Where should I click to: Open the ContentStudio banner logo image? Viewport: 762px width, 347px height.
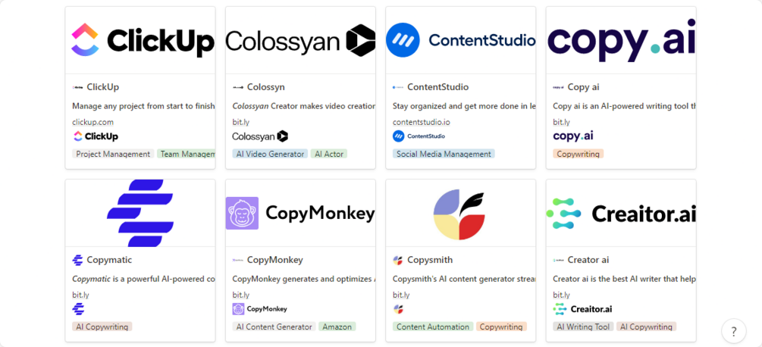click(x=461, y=40)
